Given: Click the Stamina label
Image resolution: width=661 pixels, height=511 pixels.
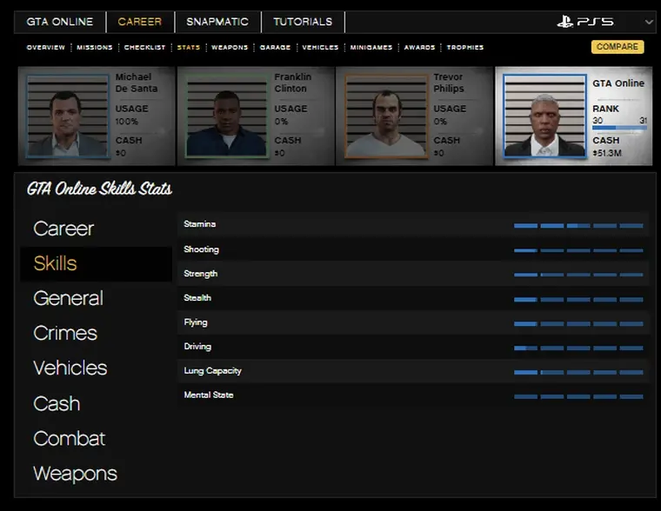Looking at the screenshot, I should click(200, 224).
